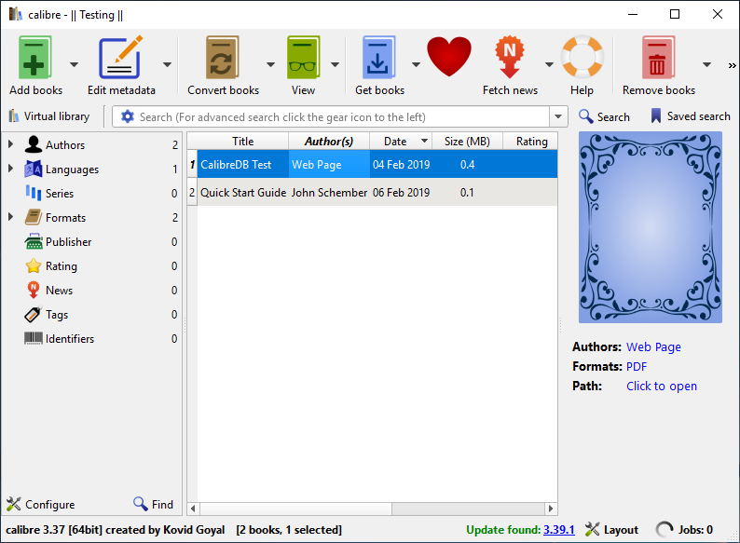Open Saved search bookmark
Screen dimensions: 740x543
(x=691, y=116)
